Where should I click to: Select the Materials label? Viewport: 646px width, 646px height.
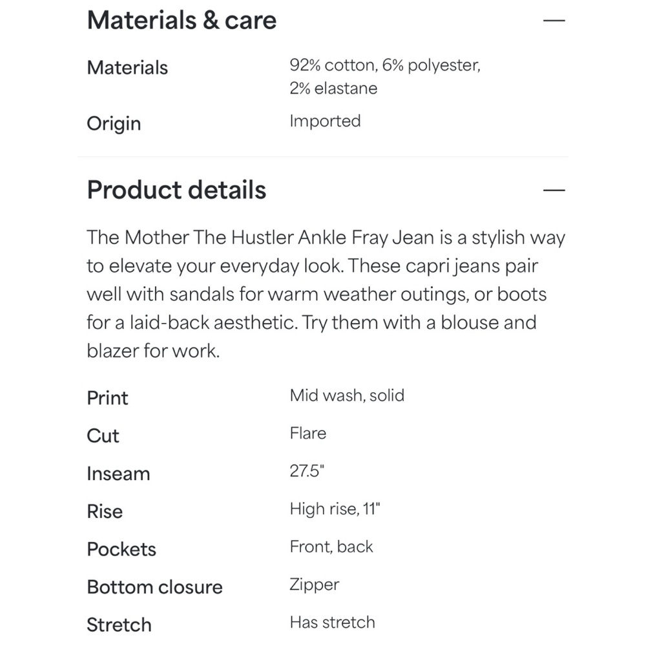[127, 67]
